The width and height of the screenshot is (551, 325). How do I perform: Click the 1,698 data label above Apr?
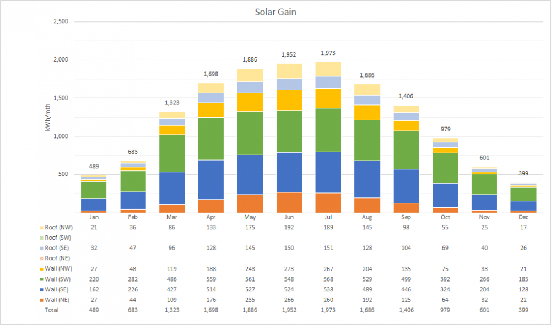pos(211,74)
